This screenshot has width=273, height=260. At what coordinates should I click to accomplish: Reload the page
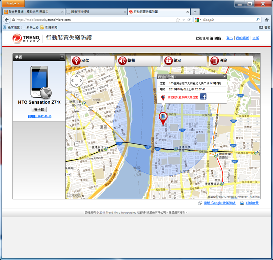point(189,20)
